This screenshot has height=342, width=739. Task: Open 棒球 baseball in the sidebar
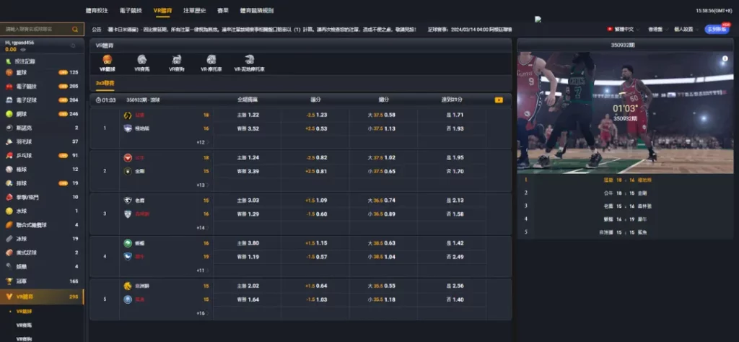[42, 169]
